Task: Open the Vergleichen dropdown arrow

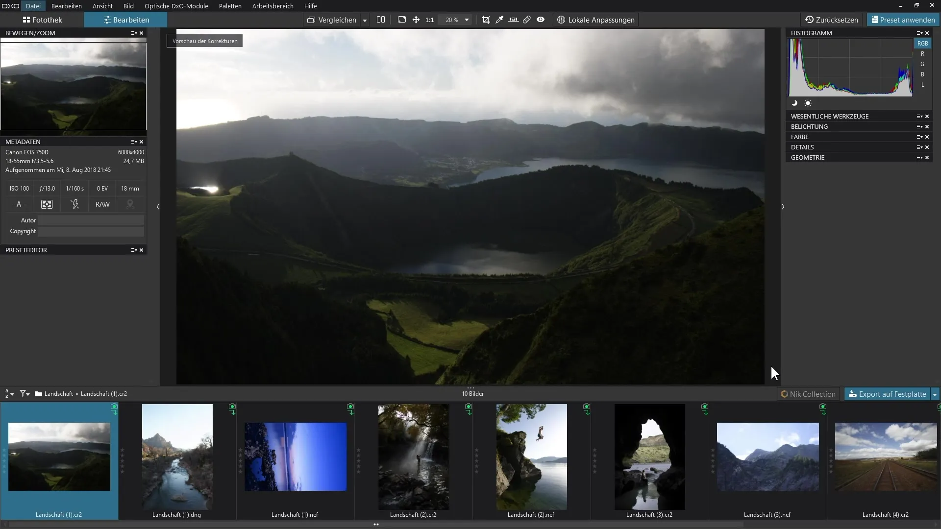Action: pos(365,20)
